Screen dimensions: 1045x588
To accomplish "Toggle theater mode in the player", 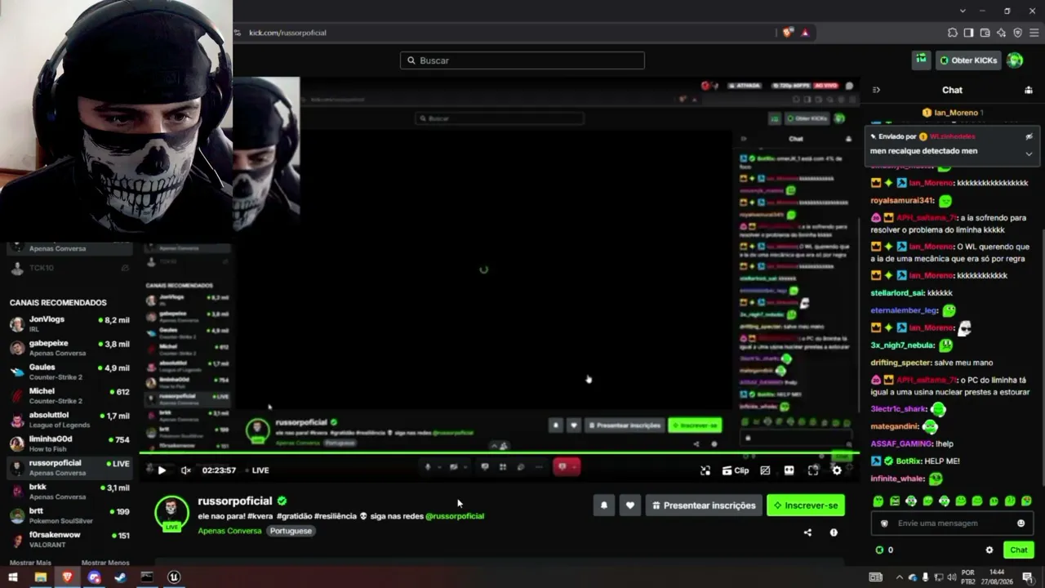I will click(789, 470).
